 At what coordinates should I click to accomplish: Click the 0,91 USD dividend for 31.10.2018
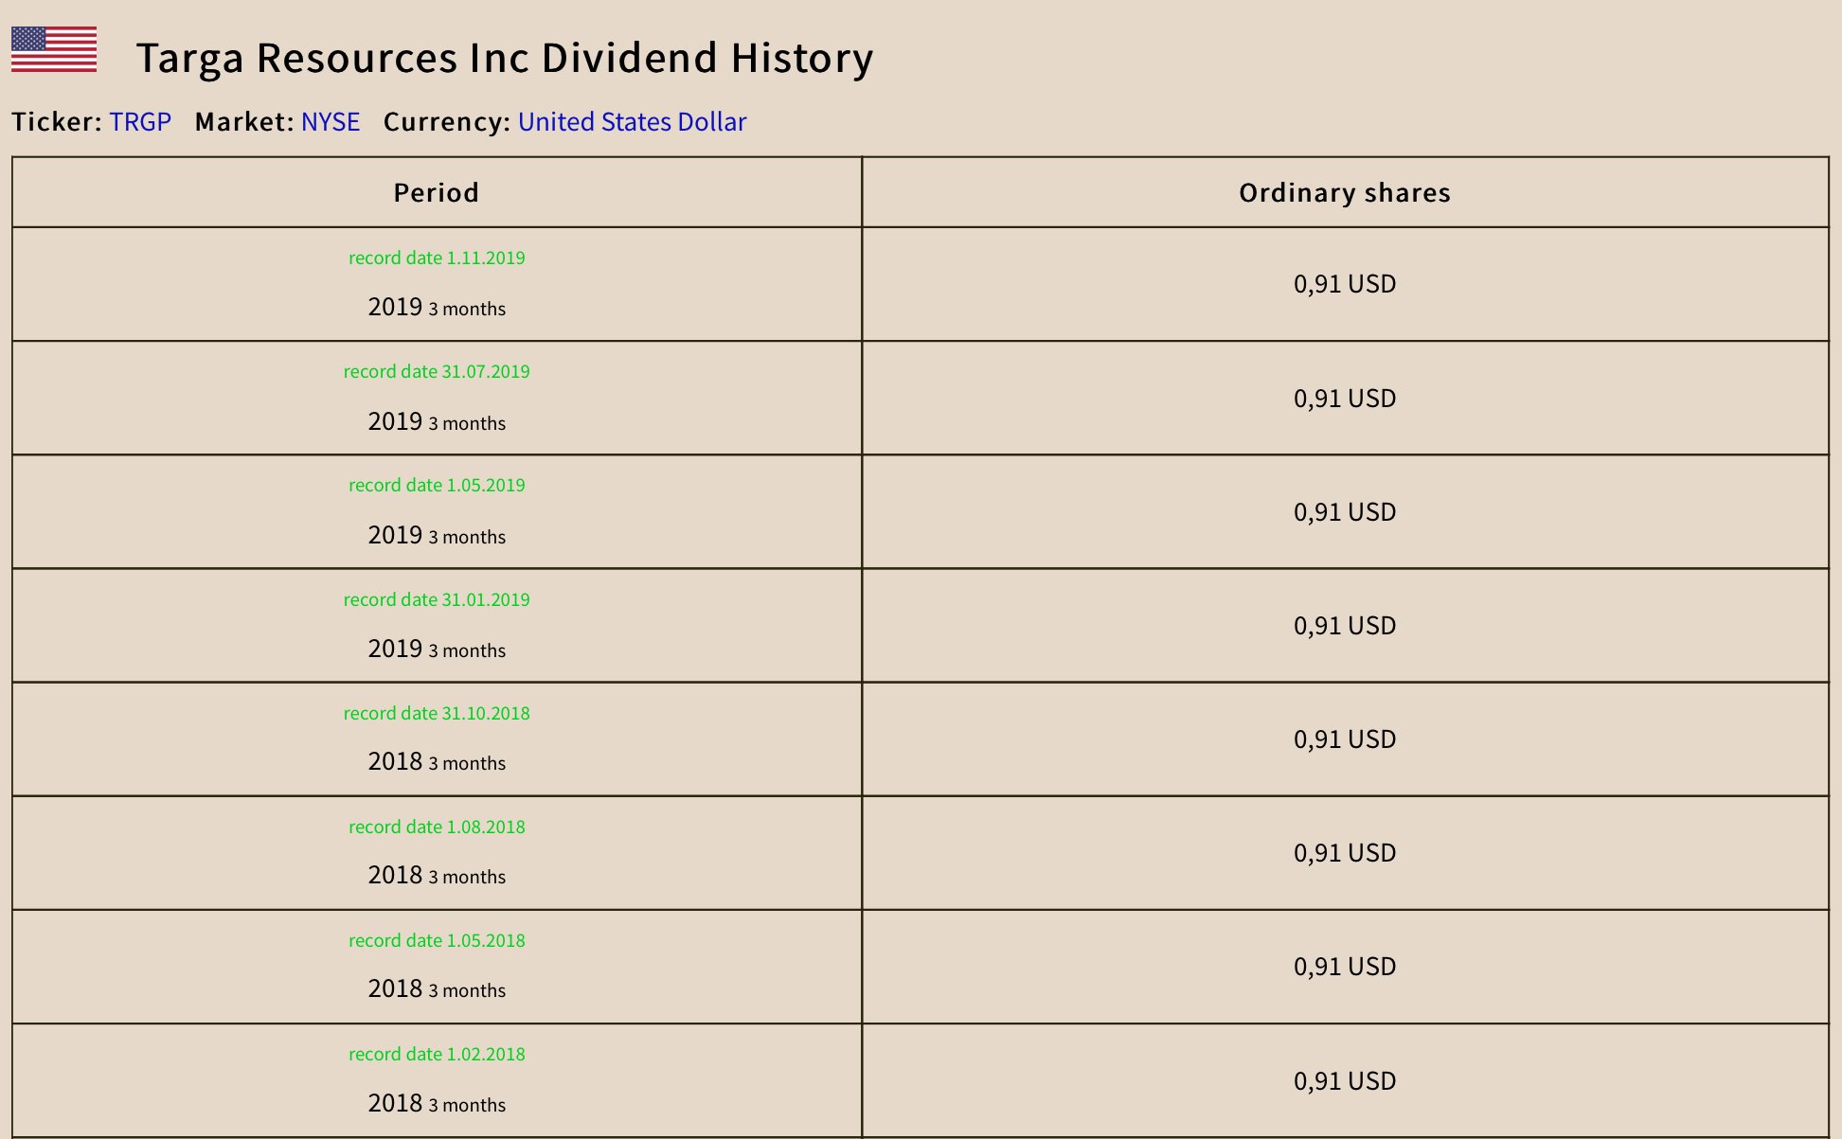pos(1344,739)
